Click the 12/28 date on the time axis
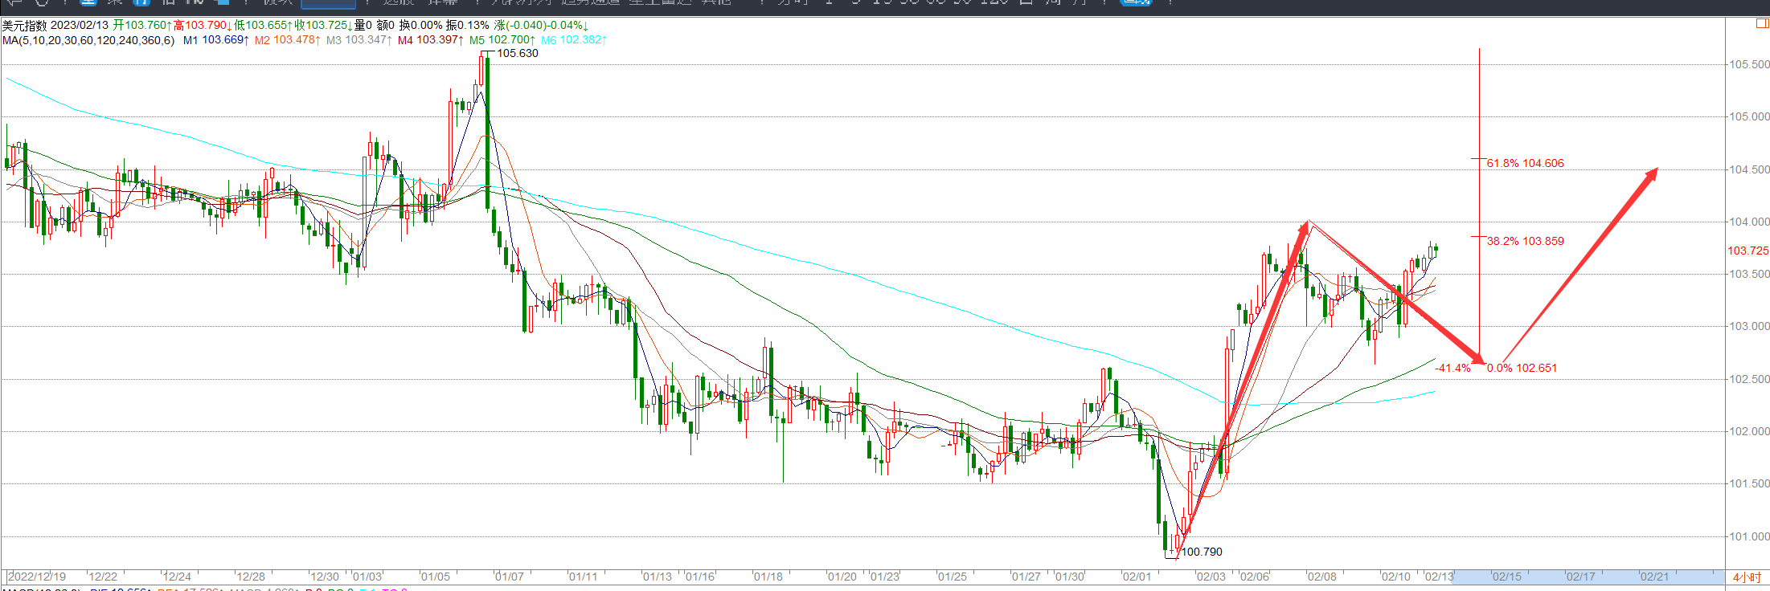The height and width of the screenshot is (591, 1770). pyautogui.click(x=250, y=577)
